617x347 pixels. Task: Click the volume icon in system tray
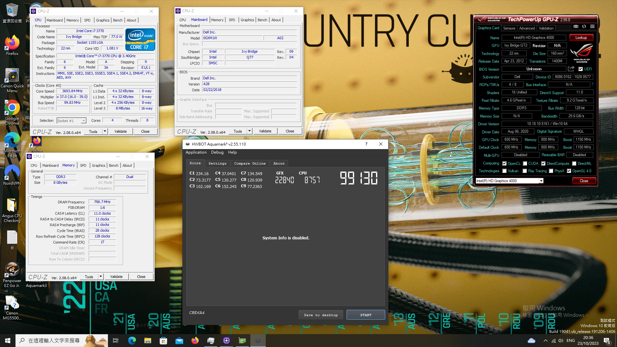[561, 341]
